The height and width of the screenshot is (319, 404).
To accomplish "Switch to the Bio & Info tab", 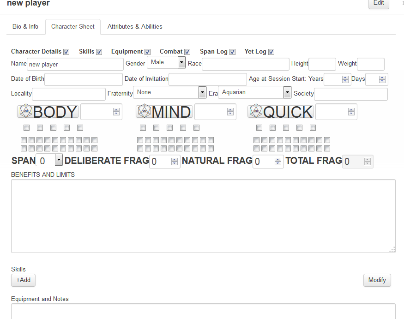I will [25, 26].
